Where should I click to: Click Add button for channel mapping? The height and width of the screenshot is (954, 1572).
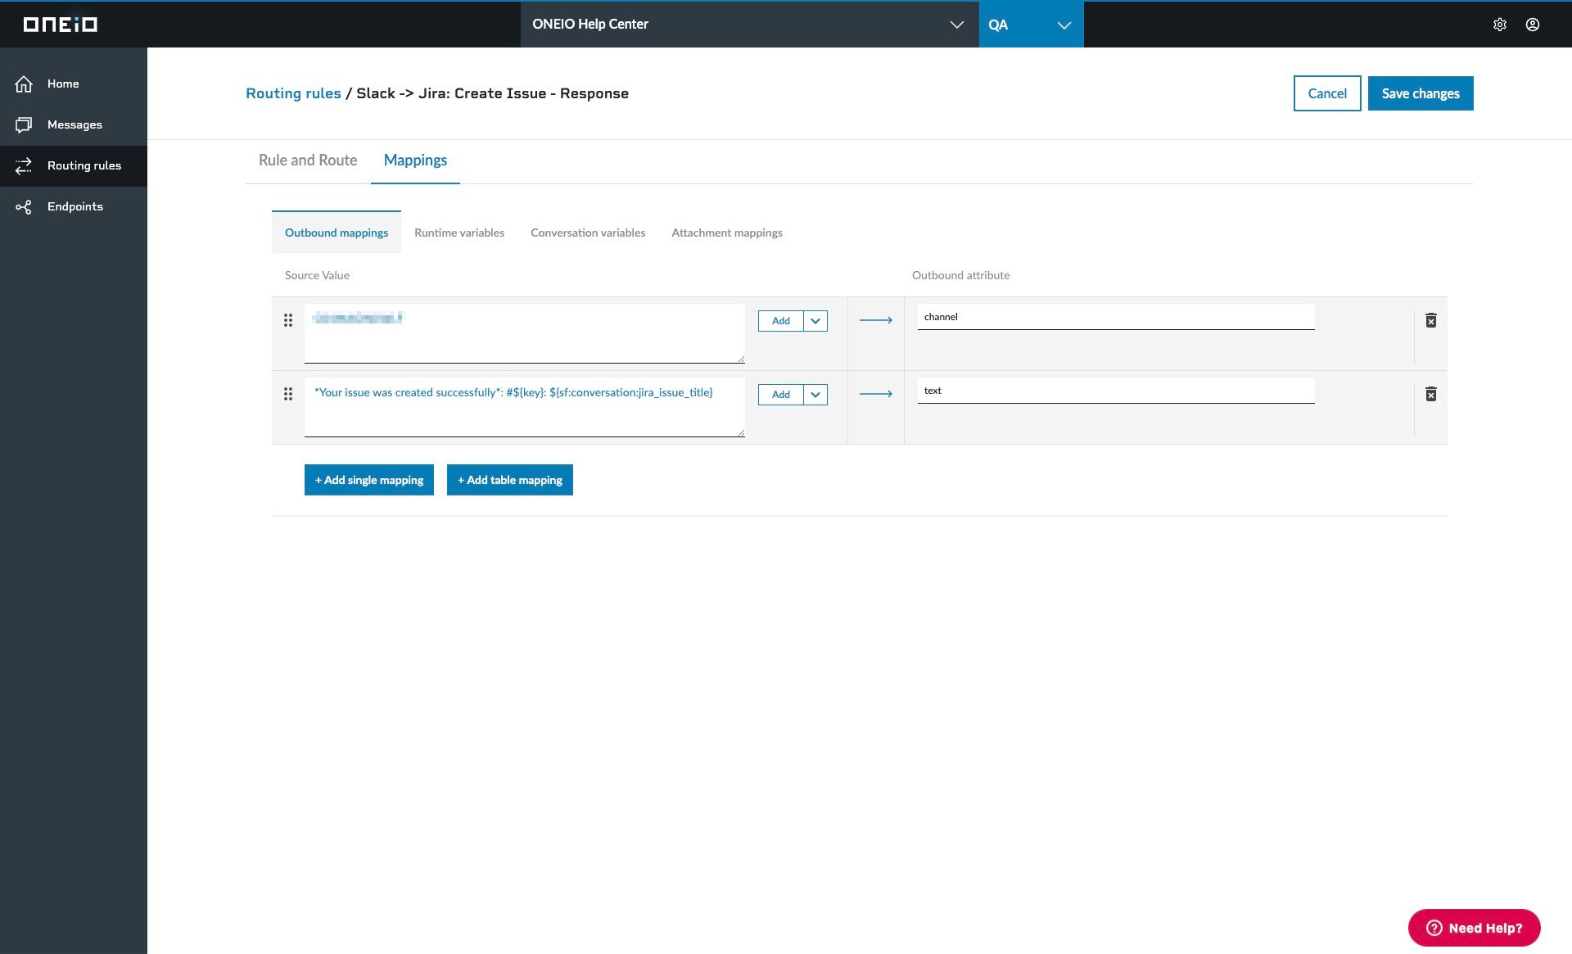click(x=781, y=321)
